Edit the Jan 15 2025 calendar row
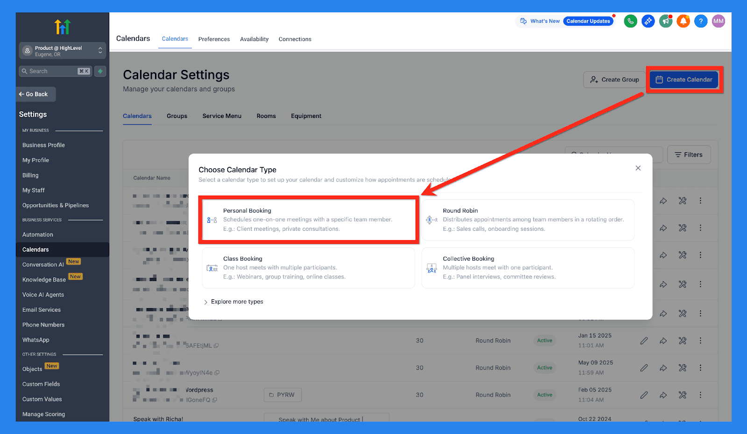The height and width of the screenshot is (434, 747). [x=644, y=341]
